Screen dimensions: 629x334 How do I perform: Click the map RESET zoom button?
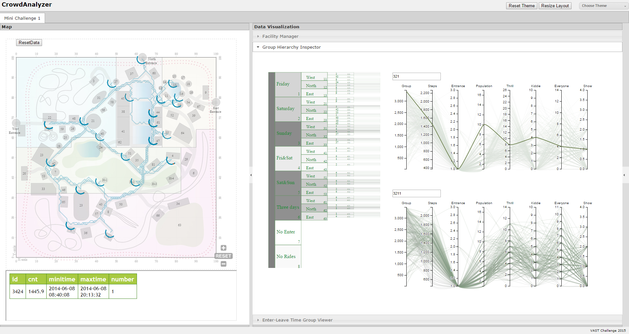pos(223,256)
